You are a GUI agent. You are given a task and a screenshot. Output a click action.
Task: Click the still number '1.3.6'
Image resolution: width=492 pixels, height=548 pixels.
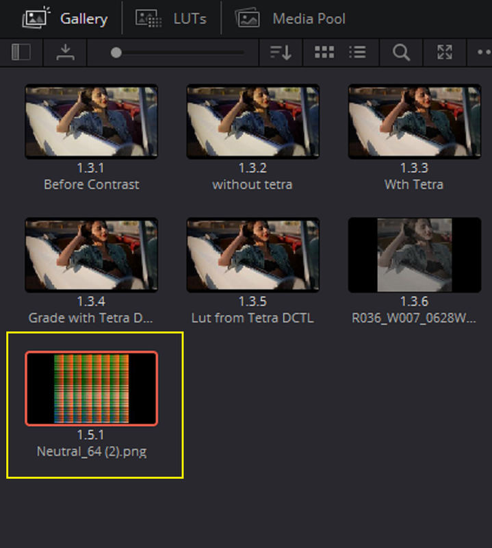tap(414, 301)
